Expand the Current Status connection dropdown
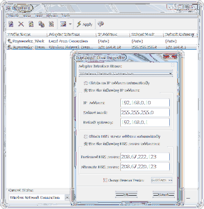The image size is (204, 209). point(66,197)
